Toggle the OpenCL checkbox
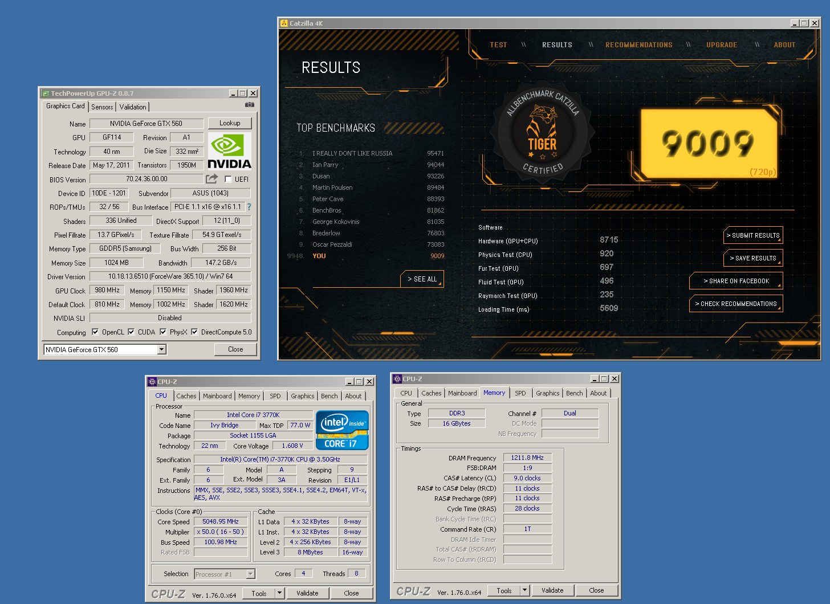 pyautogui.click(x=95, y=332)
